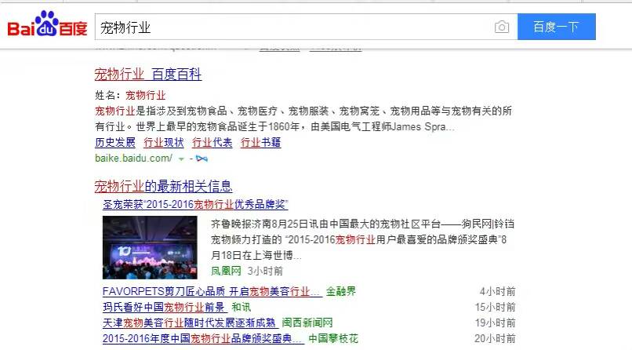Open the 玛氏看好中国宠物行业前景 news link
The height and width of the screenshot is (350, 632).
coord(164,307)
